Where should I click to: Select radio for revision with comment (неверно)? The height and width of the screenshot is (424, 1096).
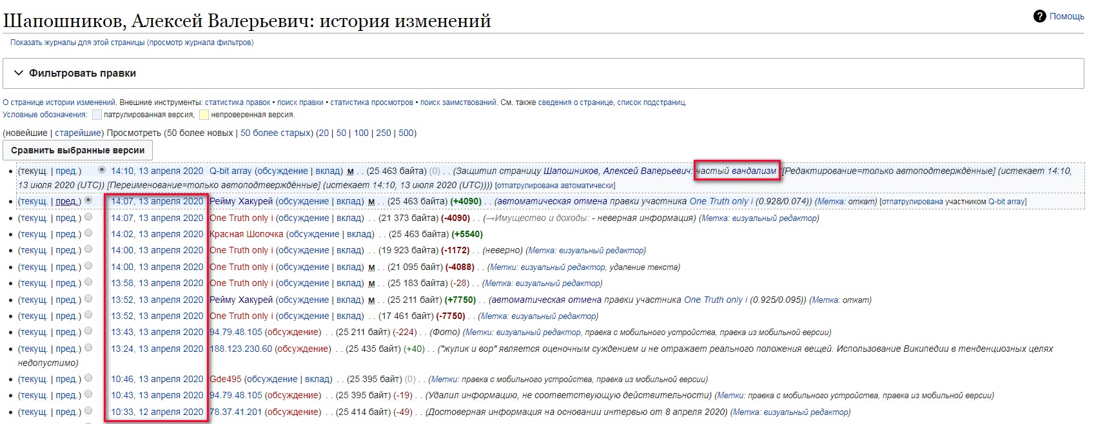pos(88,249)
